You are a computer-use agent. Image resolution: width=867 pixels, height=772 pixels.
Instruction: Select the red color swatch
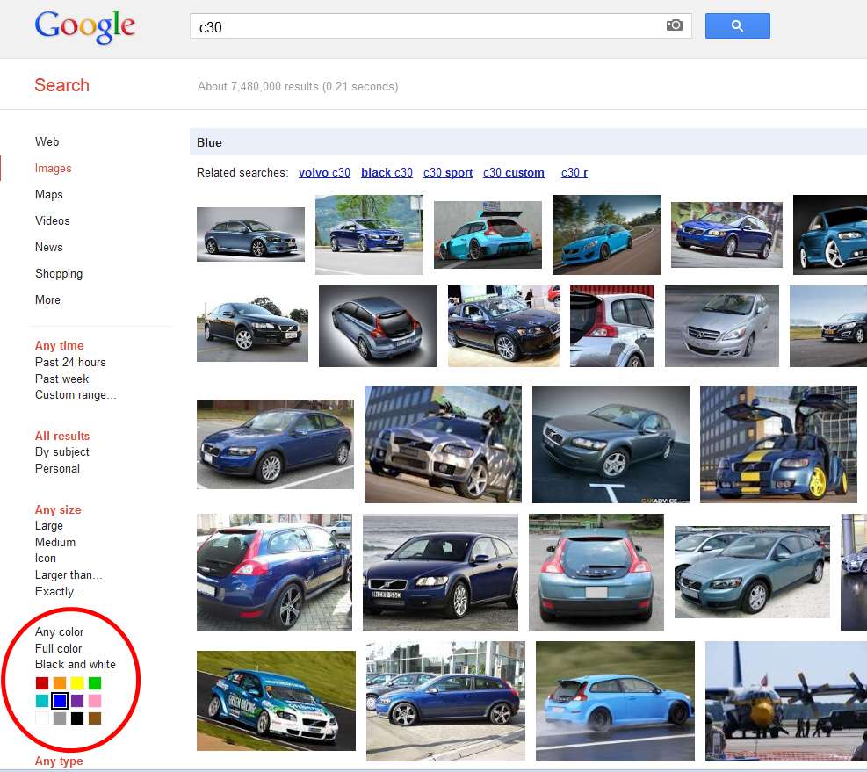tap(42, 683)
